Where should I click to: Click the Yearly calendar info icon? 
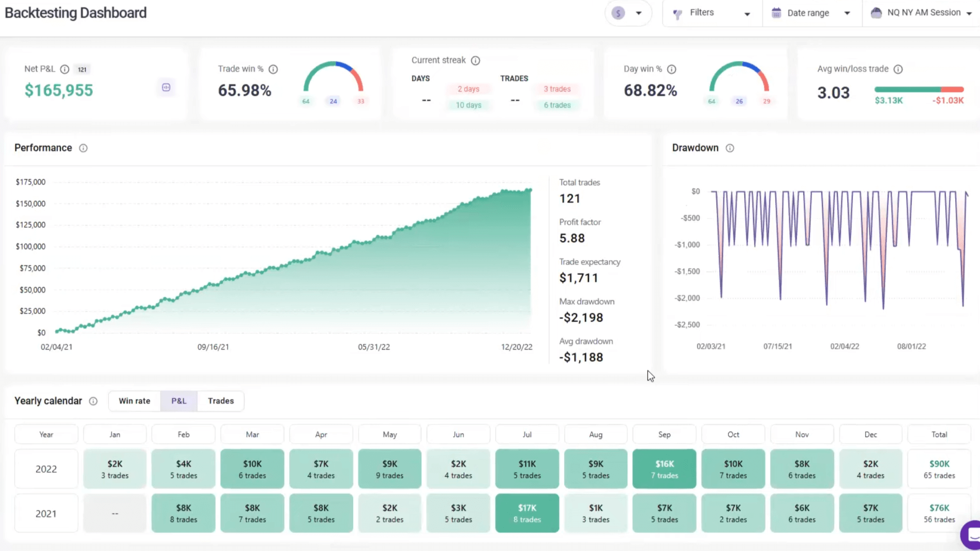click(93, 401)
